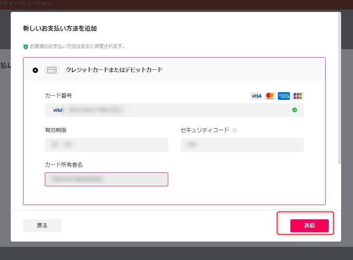This screenshot has height=260, width=353.
Task: Click the credit card icon beside the payment option
Action: (x=52, y=70)
